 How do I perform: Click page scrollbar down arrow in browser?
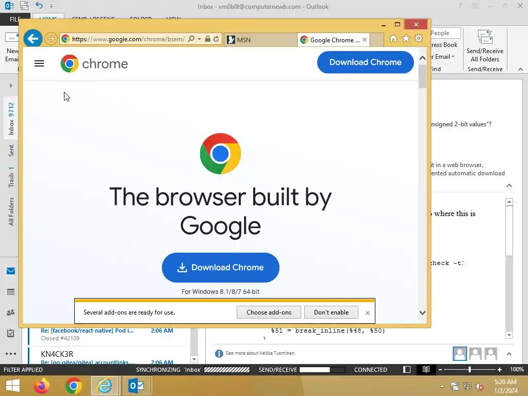coord(422,312)
